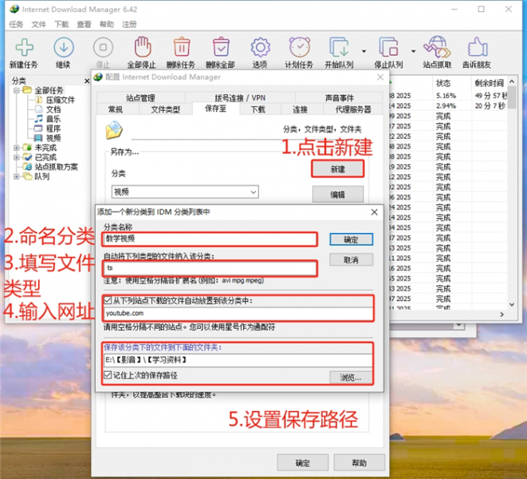Select the 音乐 category in tree
The width and height of the screenshot is (527, 479).
click(53, 119)
